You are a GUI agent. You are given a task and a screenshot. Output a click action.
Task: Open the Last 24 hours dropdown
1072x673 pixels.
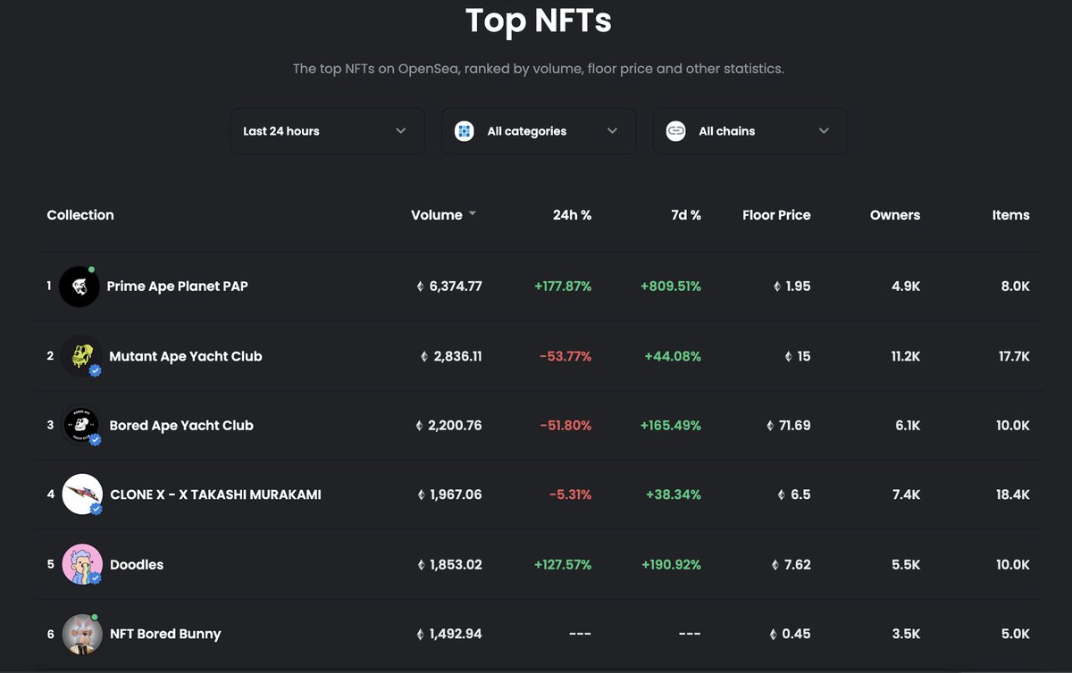click(327, 130)
